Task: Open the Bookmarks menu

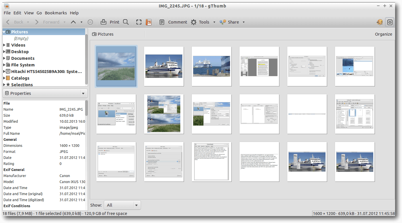Action: click(55, 13)
